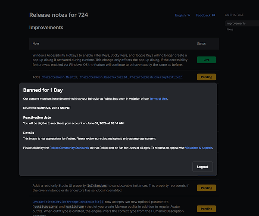This screenshot has width=259, height=216.
Task: Open the CharacterMesh.MeshId API link
Action: [59, 77]
